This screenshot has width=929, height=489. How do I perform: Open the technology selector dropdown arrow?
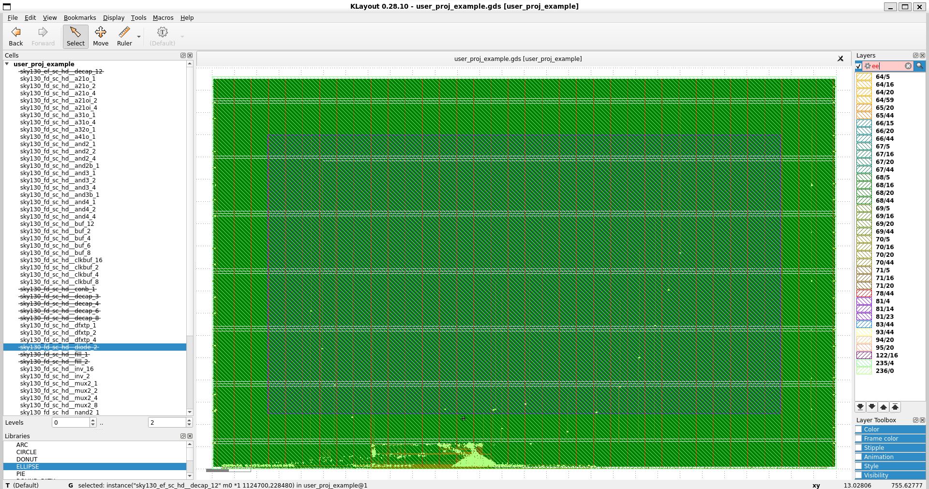tap(182, 37)
